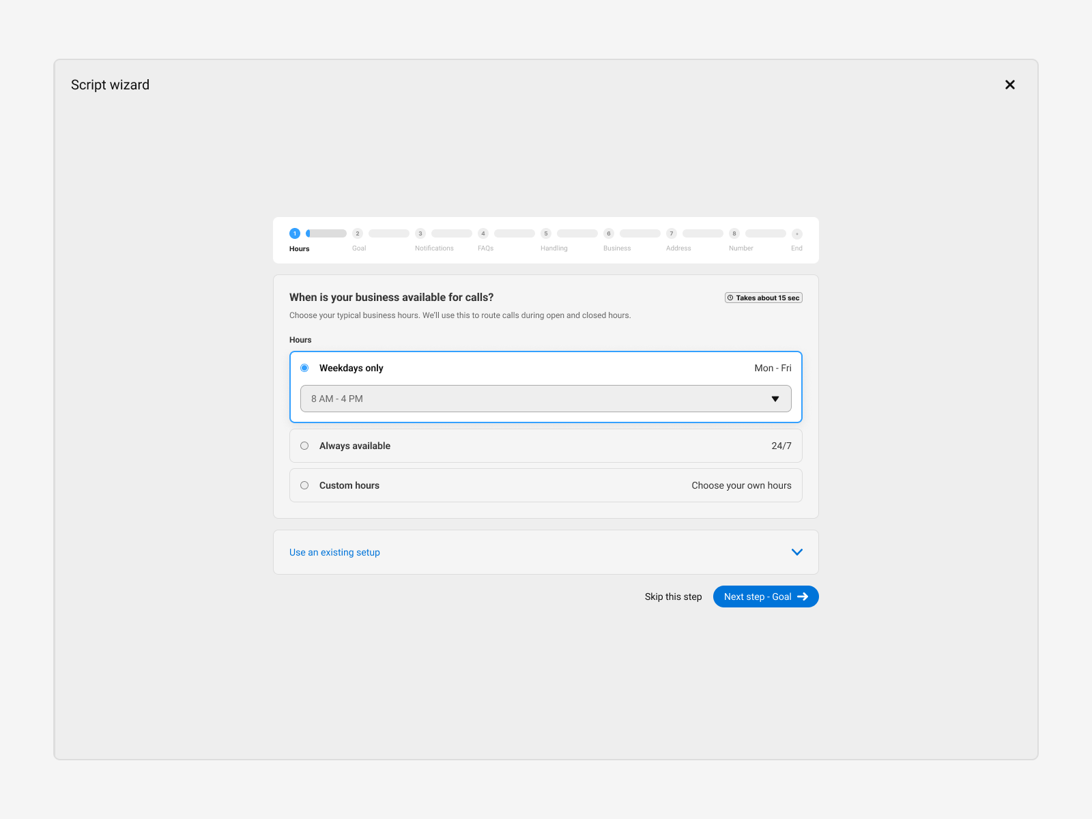
Task: Click the Address step label
Action: tap(678, 248)
